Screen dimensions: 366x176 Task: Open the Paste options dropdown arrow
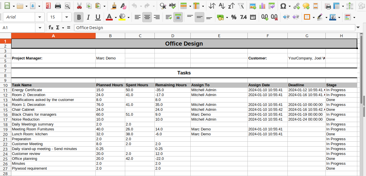click(x=104, y=6)
